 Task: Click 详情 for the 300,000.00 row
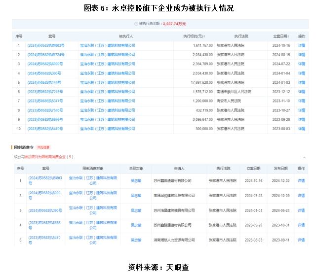301,129
